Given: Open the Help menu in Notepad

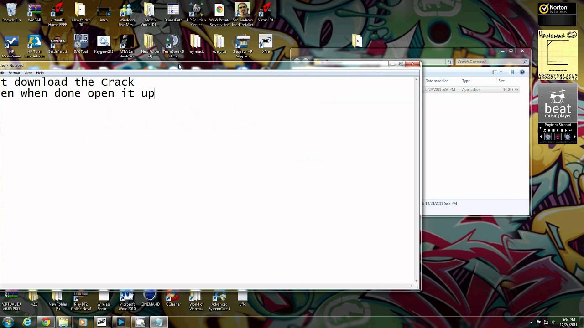Looking at the screenshot, I should pos(40,73).
